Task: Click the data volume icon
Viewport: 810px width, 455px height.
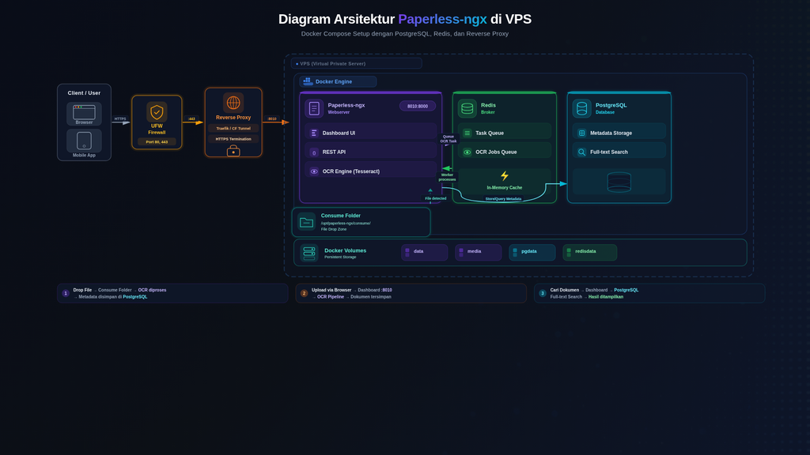Action: (407, 252)
